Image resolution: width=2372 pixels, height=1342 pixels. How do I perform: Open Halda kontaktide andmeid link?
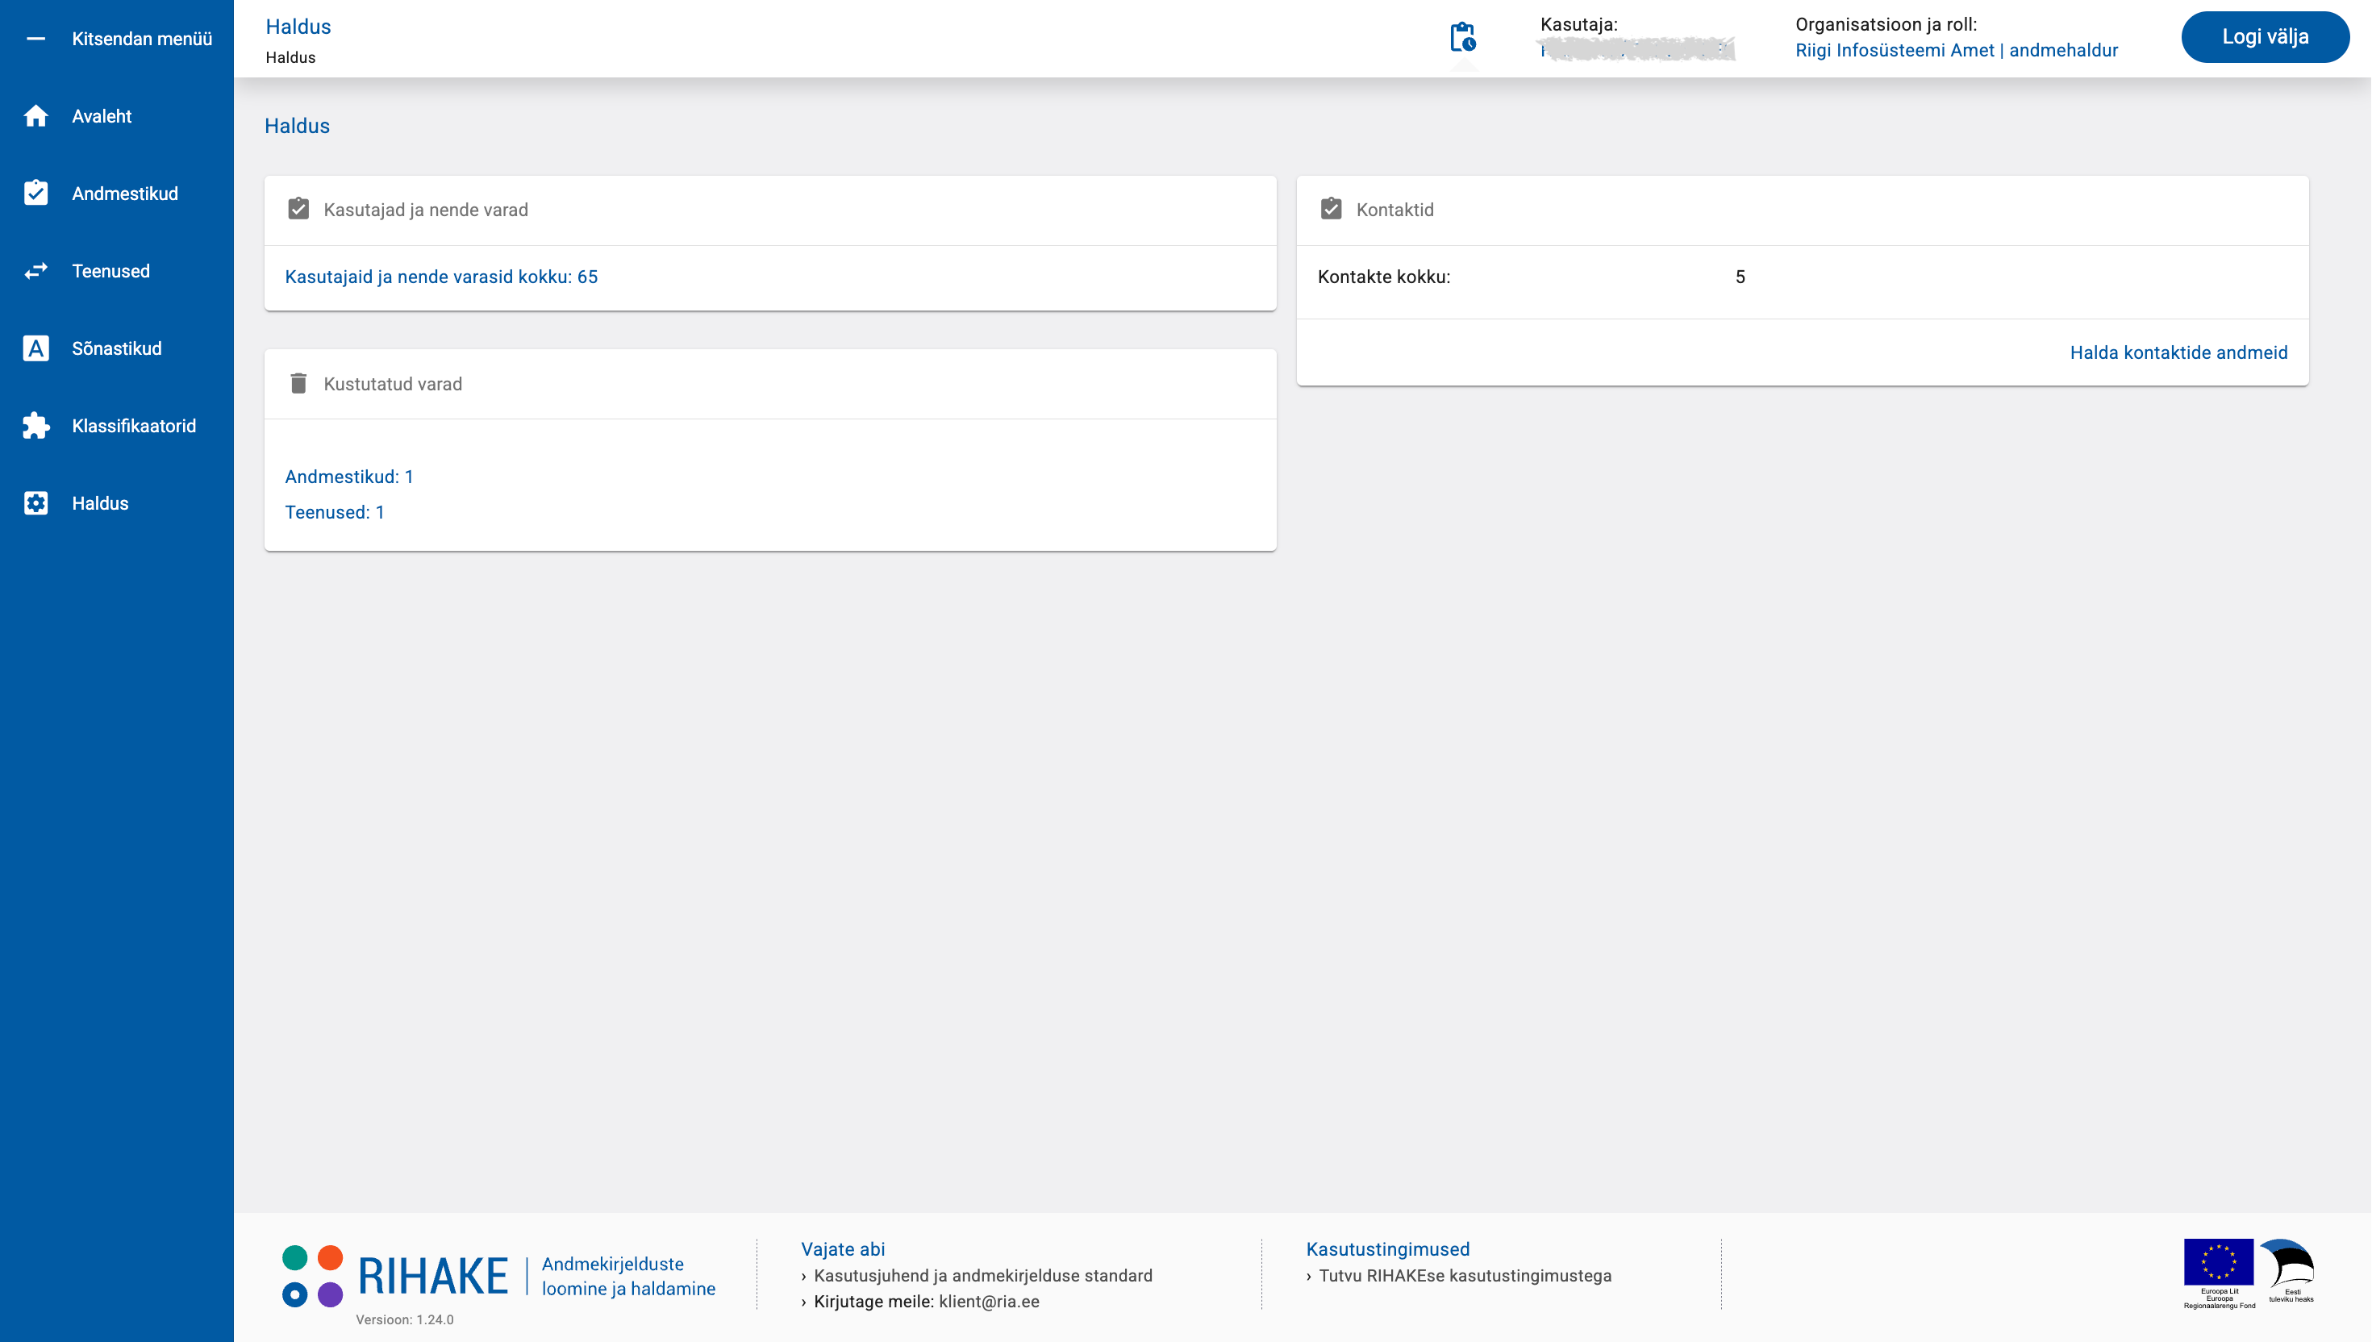click(2178, 352)
